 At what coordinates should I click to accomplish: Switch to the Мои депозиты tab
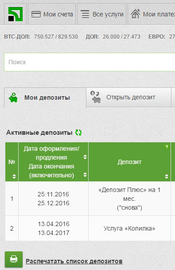click(x=45, y=98)
